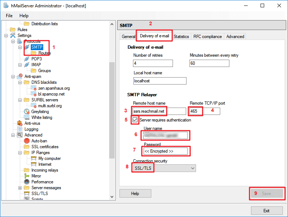Collapse the Settings tree node
Image resolution: width=288 pixels, height=217 pixels.
pos(6,35)
